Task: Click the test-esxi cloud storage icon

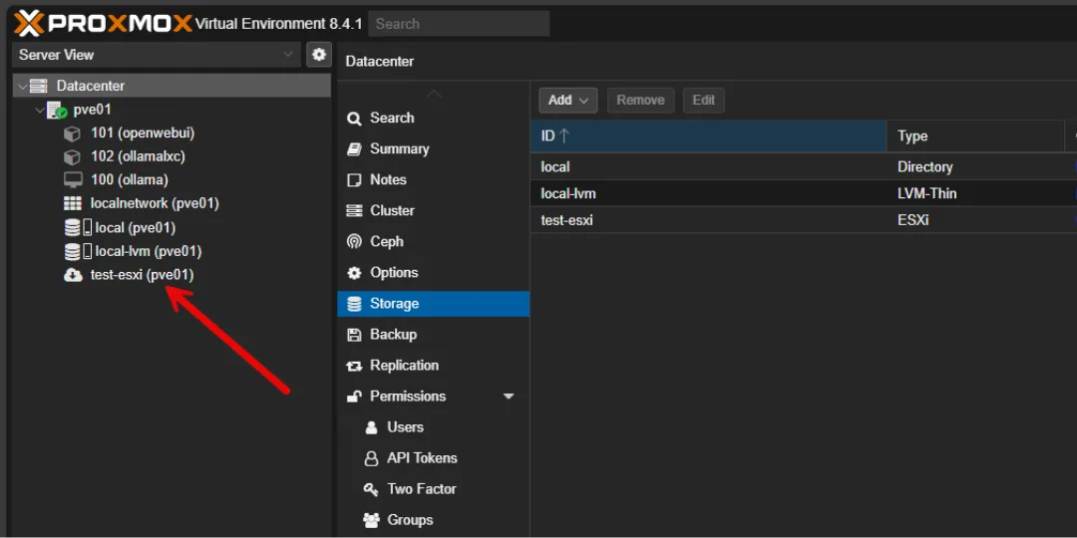Action: click(x=72, y=275)
